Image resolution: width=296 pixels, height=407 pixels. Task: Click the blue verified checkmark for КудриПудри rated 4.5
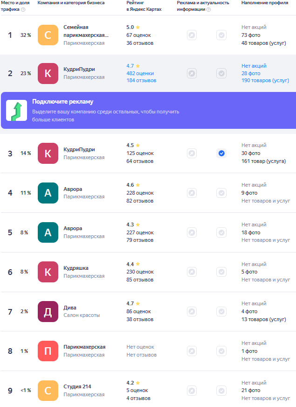click(x=221, y=153)
